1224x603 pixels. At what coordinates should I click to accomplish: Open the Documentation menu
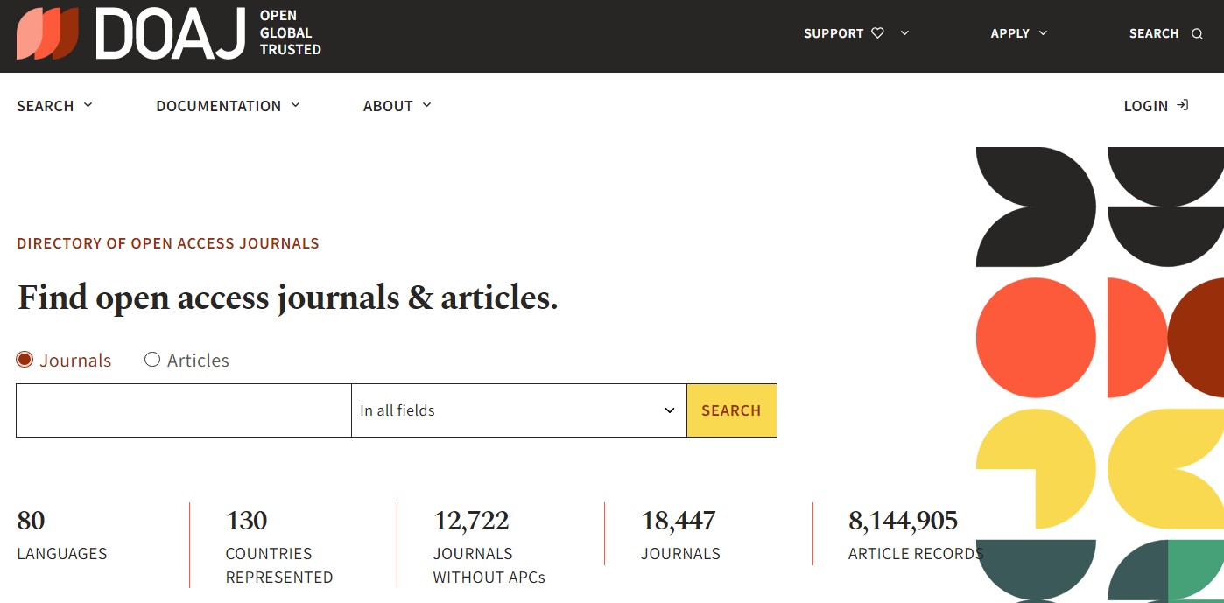click(219, 106)
